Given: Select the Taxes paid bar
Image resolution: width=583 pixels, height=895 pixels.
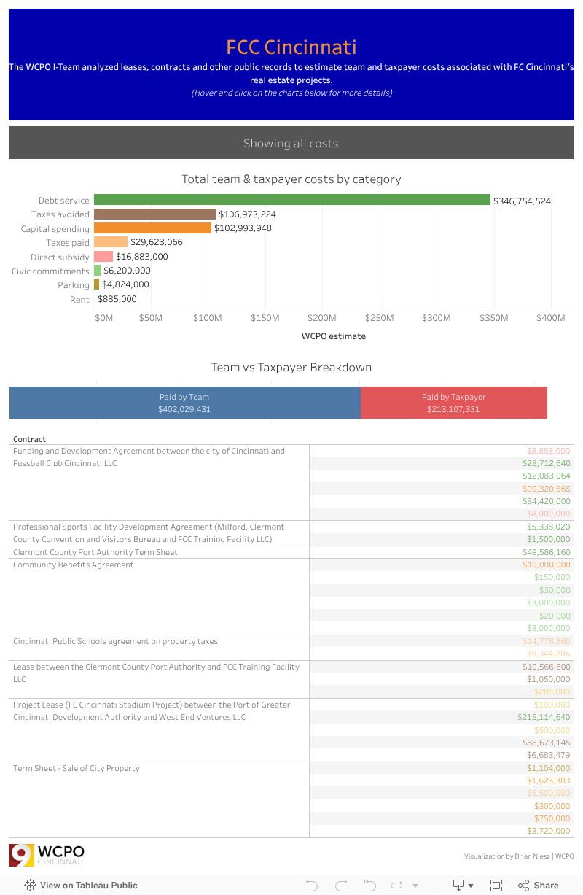Looking at the screenshot, I should point(111,242).
